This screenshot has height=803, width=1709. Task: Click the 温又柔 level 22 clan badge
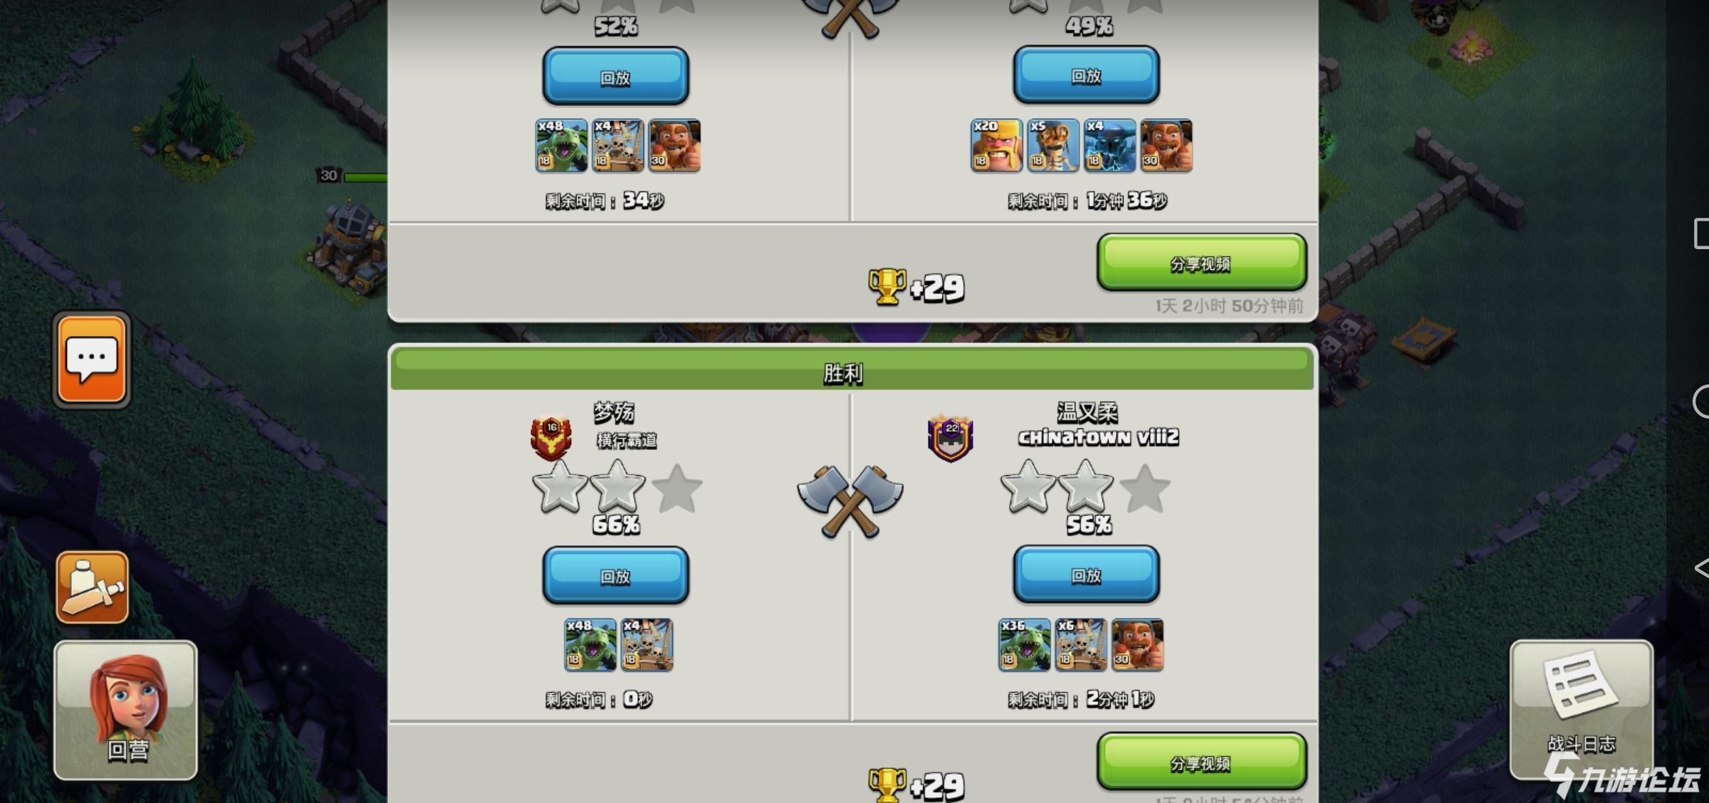point(950,437)
